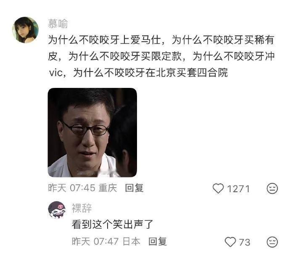This screenshot has width=290, height=254.
Task: Select the reply text 看到这个笑出声了
Action: pyautogui.click(x=113, y=224)
